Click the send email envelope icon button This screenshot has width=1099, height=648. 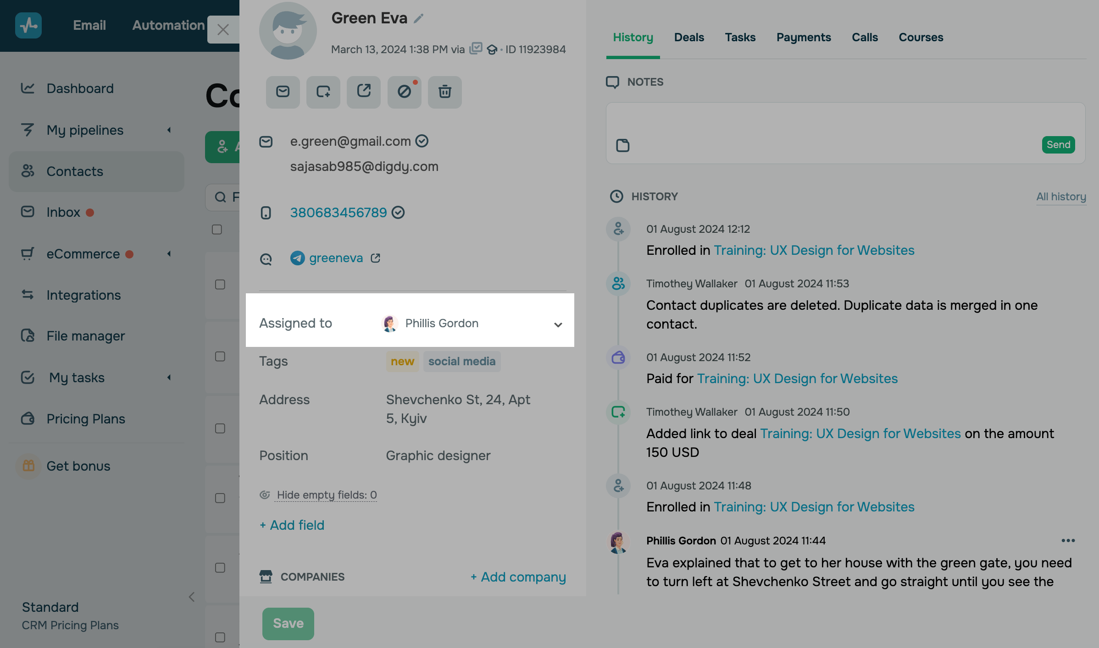283,92
